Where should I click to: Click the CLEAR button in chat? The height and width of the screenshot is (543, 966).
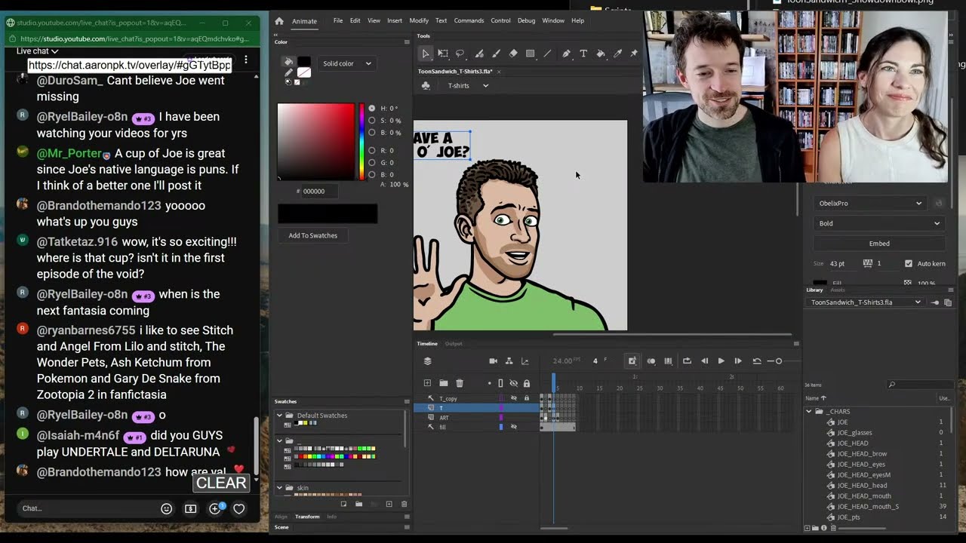[221, 483]
